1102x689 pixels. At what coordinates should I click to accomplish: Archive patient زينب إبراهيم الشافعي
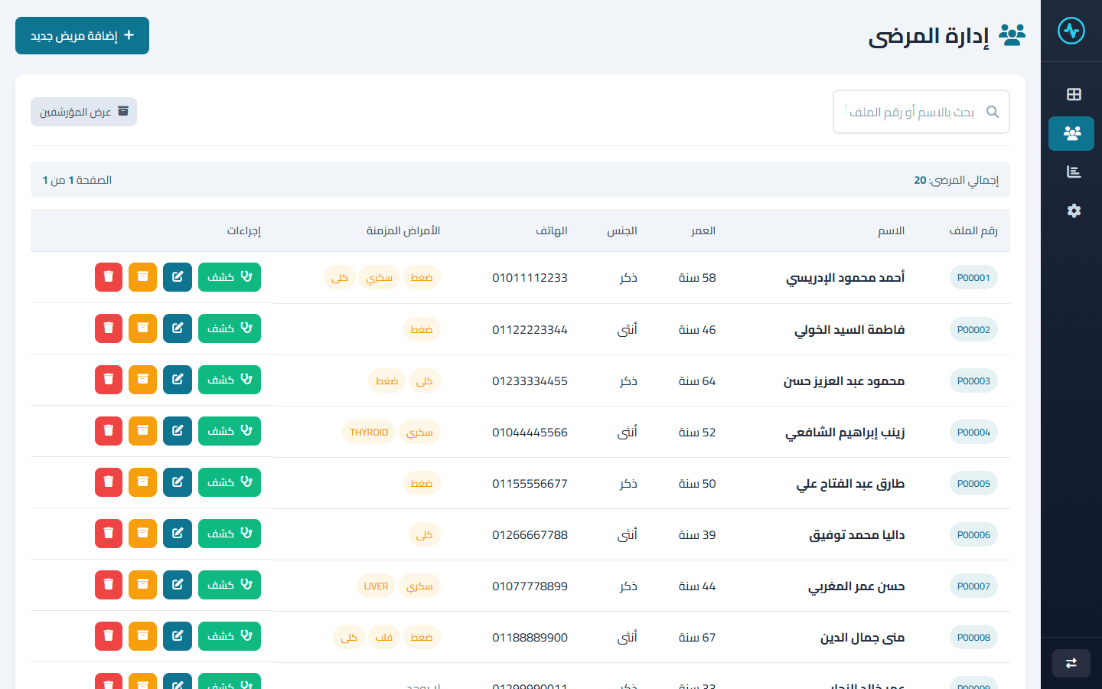(x=142, y=431)
